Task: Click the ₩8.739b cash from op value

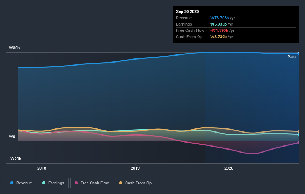Action: click(x=218, y=37)
